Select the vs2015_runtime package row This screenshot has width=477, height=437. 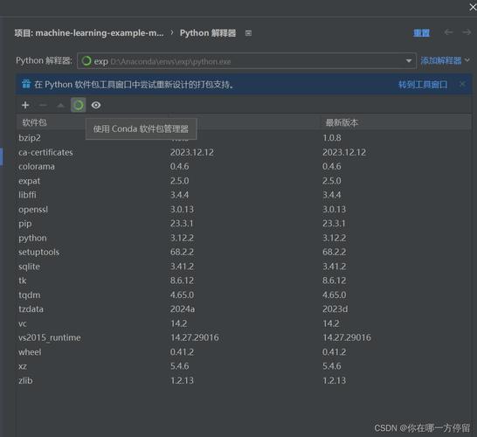click(x=244, y=337)
